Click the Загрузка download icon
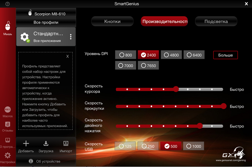252x167 pixels. [x=46, y=143]
